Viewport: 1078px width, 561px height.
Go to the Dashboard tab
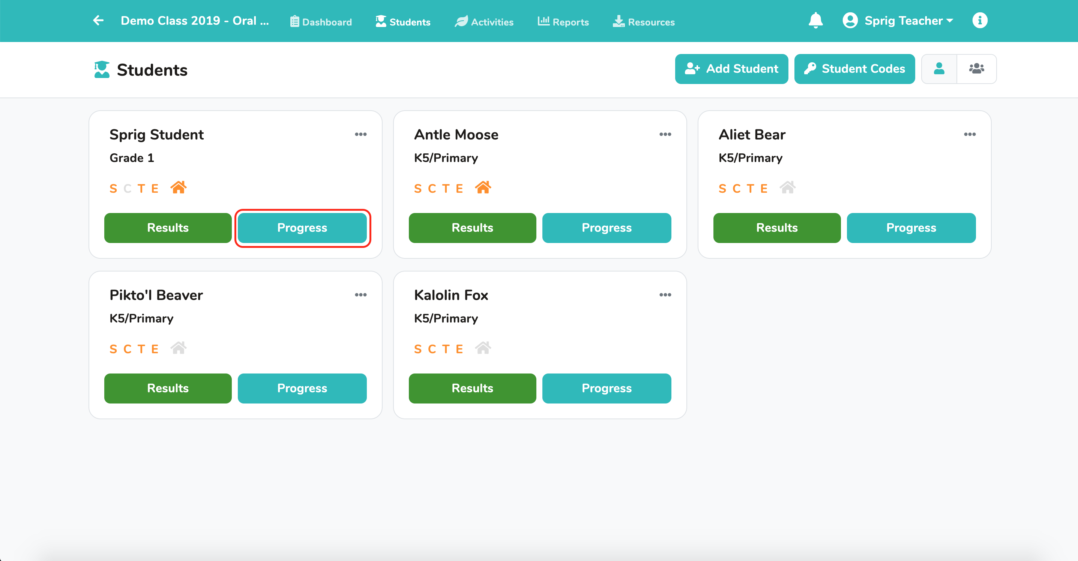tap(321, 21)
